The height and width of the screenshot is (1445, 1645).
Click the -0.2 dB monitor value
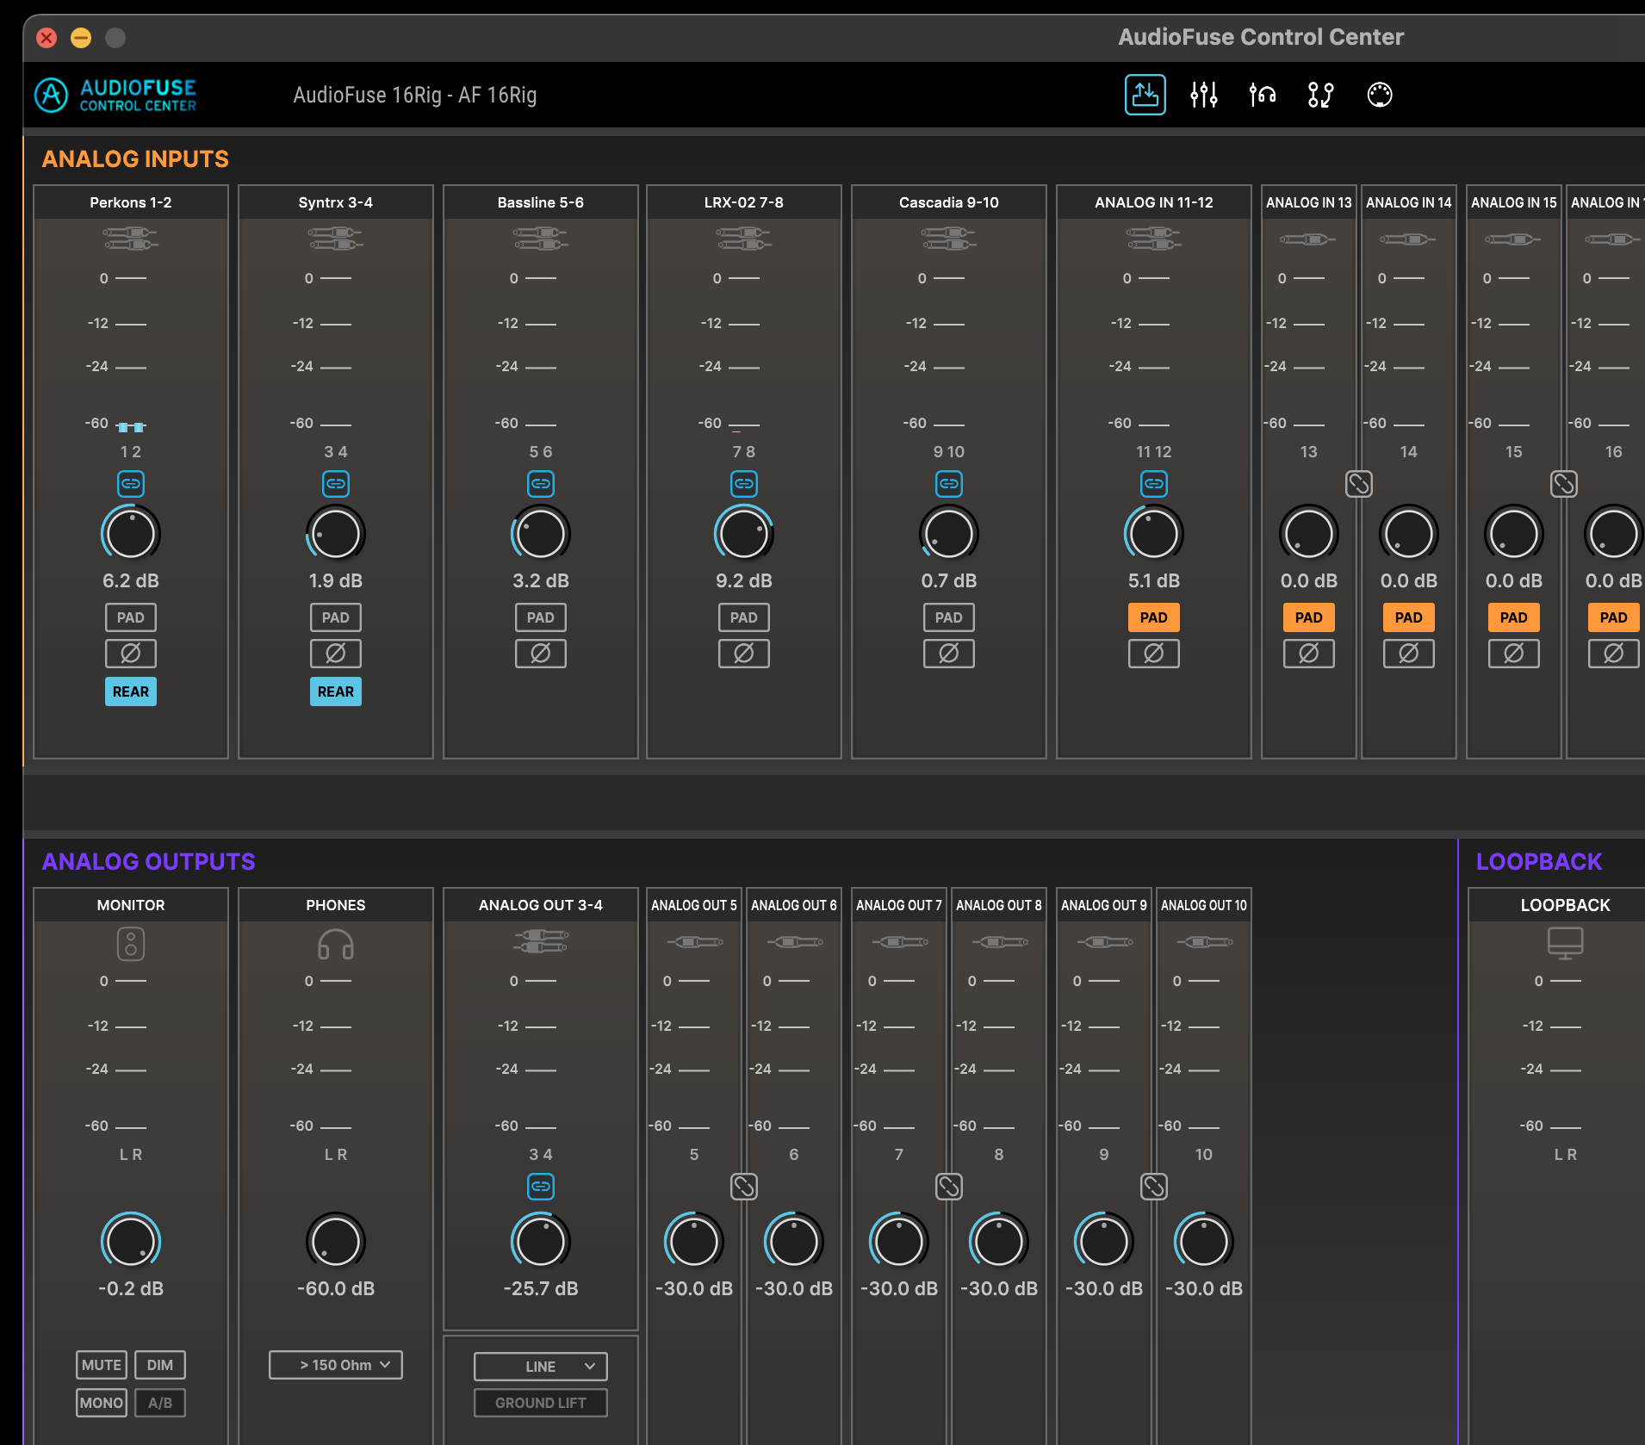pos(131,1288)
